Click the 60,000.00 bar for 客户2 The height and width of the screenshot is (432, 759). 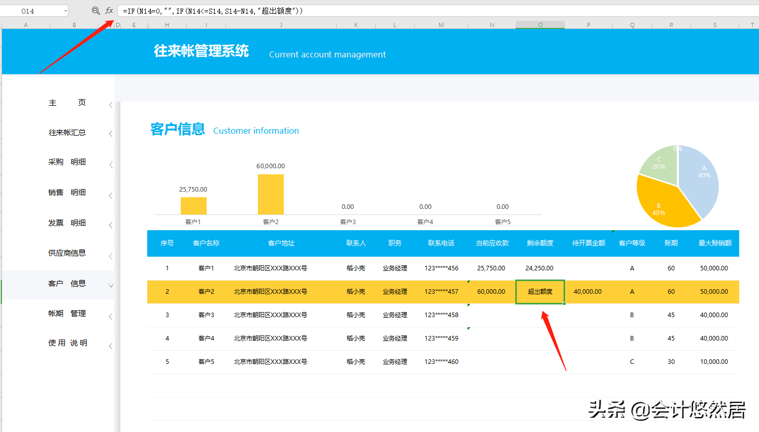tap(271, 193)
